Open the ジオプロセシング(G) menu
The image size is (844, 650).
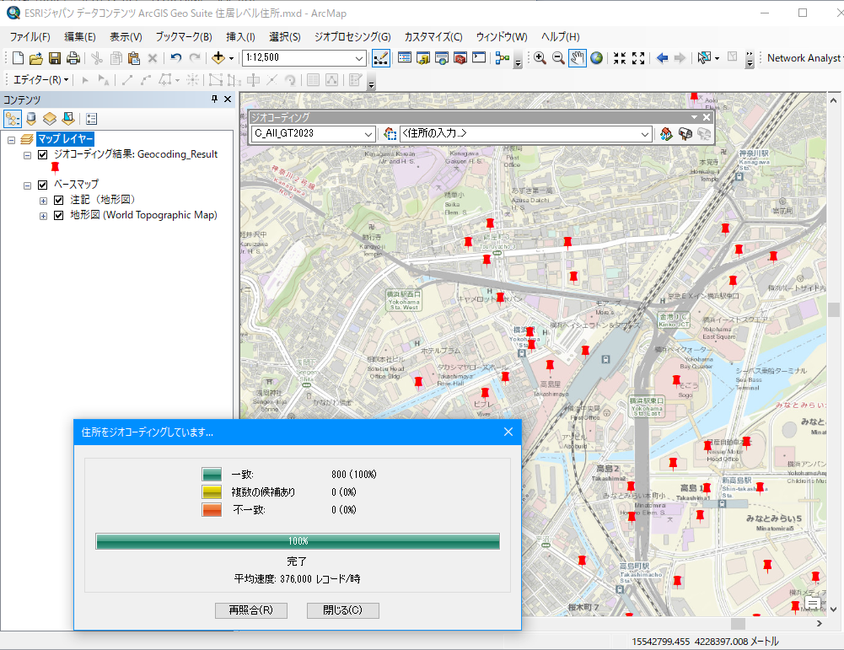pyautogui.click(x=352, y=36)
